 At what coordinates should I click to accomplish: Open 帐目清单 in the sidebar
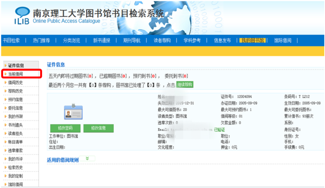coord(15,142)
